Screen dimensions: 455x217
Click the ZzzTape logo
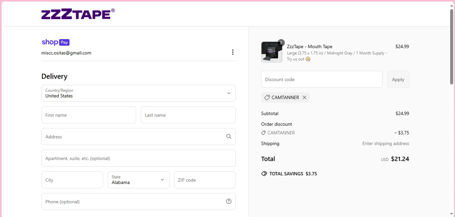[x=78, y=14]
